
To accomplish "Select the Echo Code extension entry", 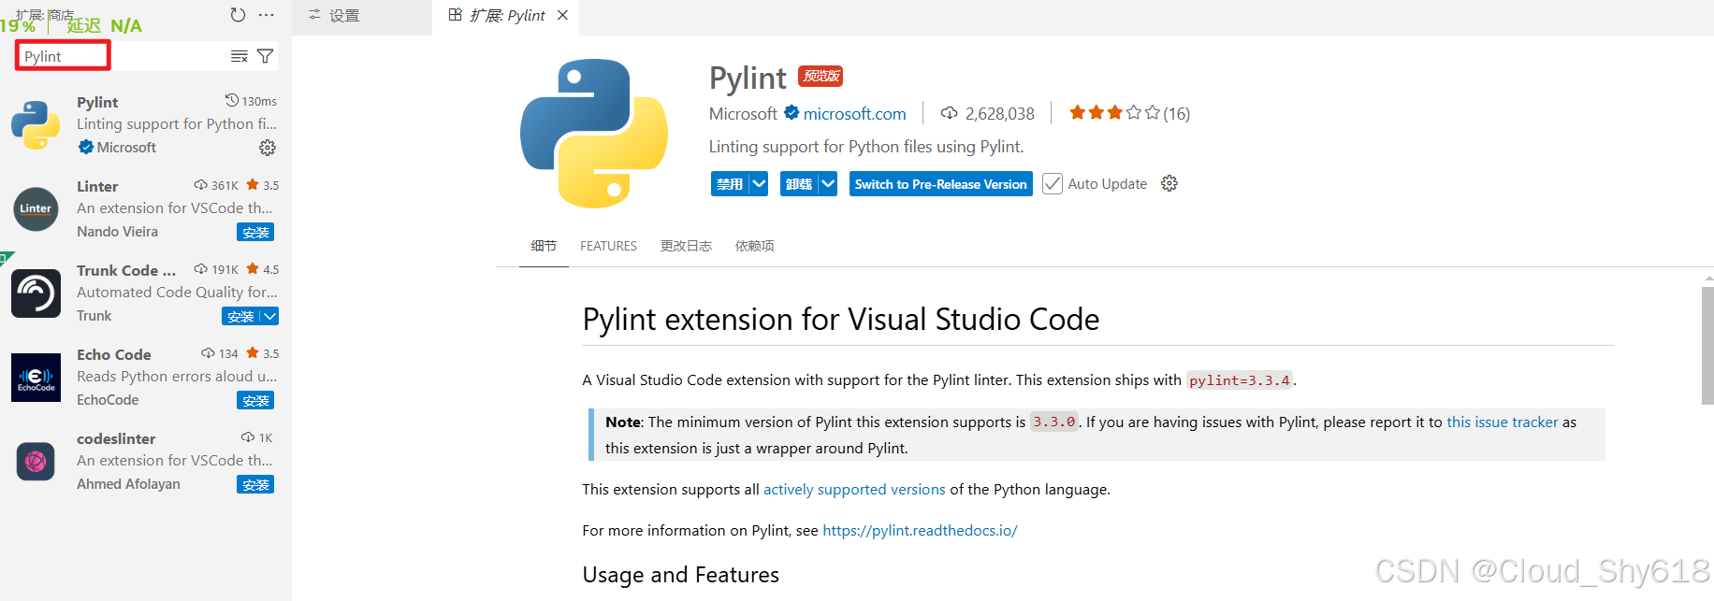I will pos(146,377).
